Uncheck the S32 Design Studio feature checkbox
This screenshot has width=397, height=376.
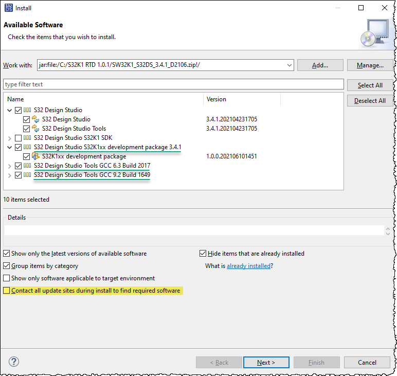(x=26, y=119)
